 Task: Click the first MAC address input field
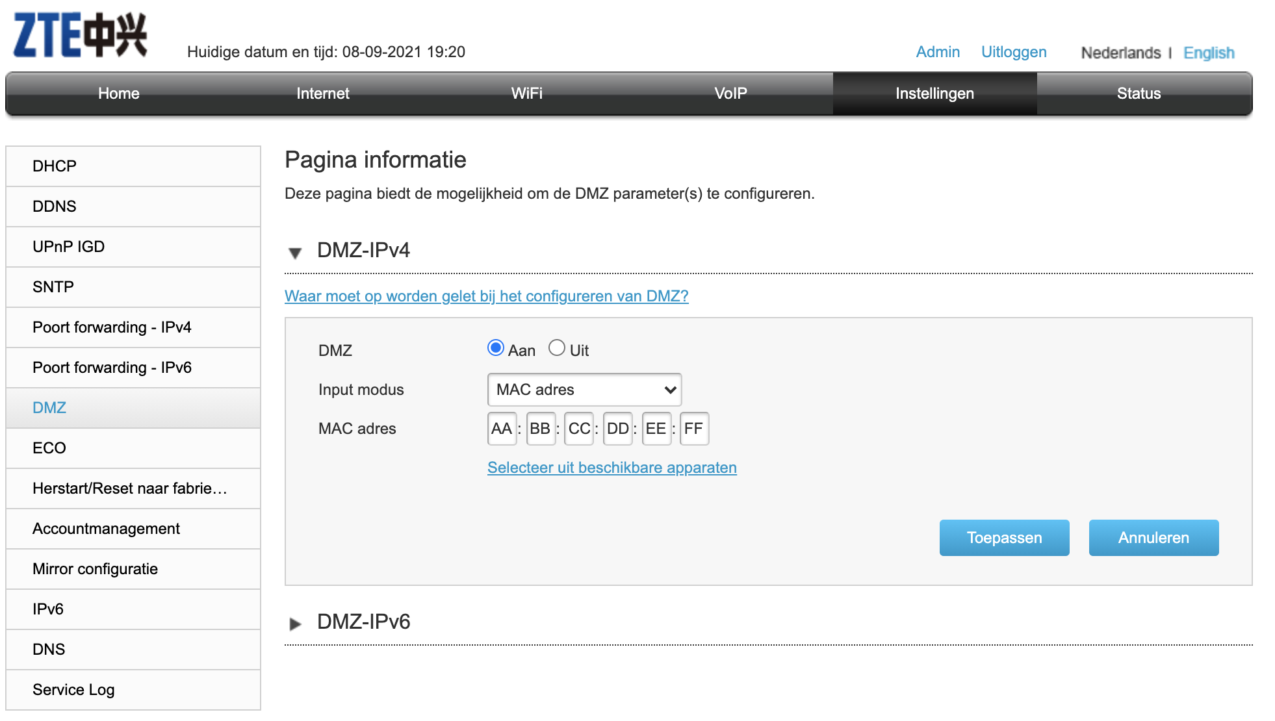tap(502, 428)
